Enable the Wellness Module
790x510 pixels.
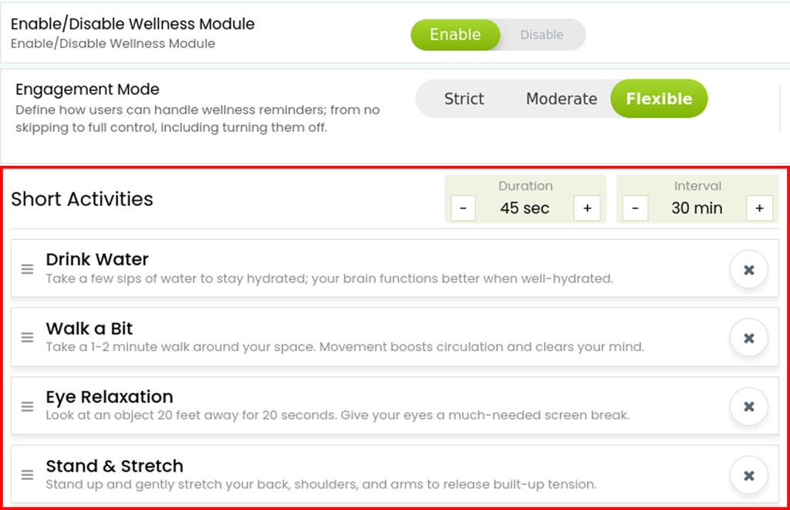(x=455, y=35)
